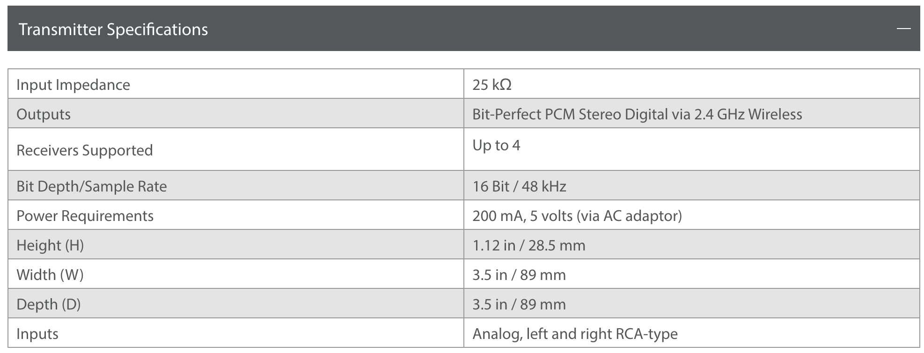Select the Outputs row label
Image resolution: width=924 pixels, height=353 pixels.
pos(44,114)
